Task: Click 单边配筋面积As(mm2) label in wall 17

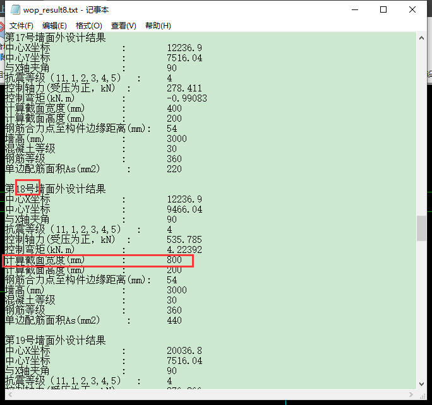Action: [52, 169]
